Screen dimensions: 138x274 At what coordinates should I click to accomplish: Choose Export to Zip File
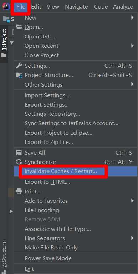click(x=76, y=142)
